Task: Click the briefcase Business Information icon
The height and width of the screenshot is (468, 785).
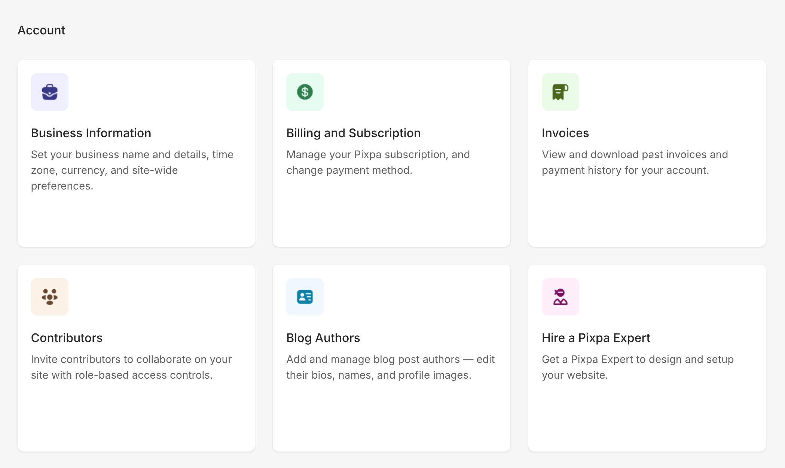Action: click(50, 92)
